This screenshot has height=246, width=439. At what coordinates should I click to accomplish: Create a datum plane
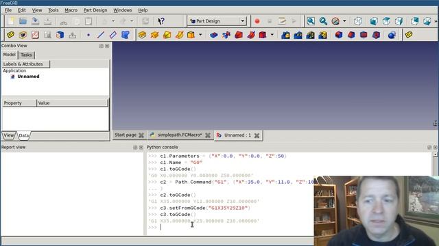click(112, 35)
